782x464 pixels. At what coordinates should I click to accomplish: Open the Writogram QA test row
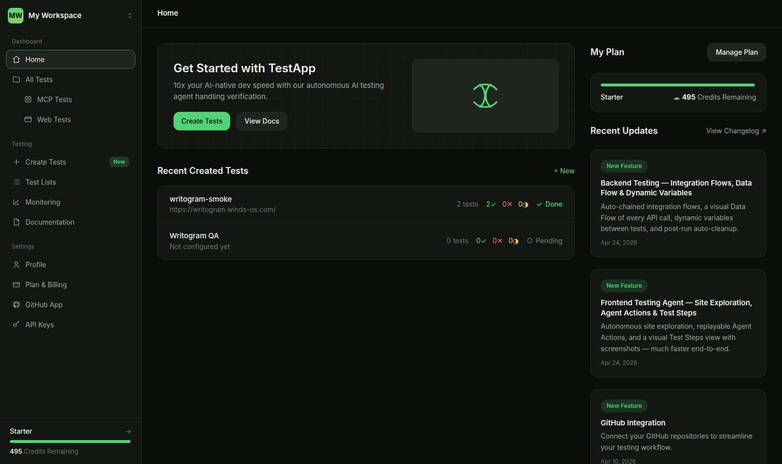(x=366, y=241)
